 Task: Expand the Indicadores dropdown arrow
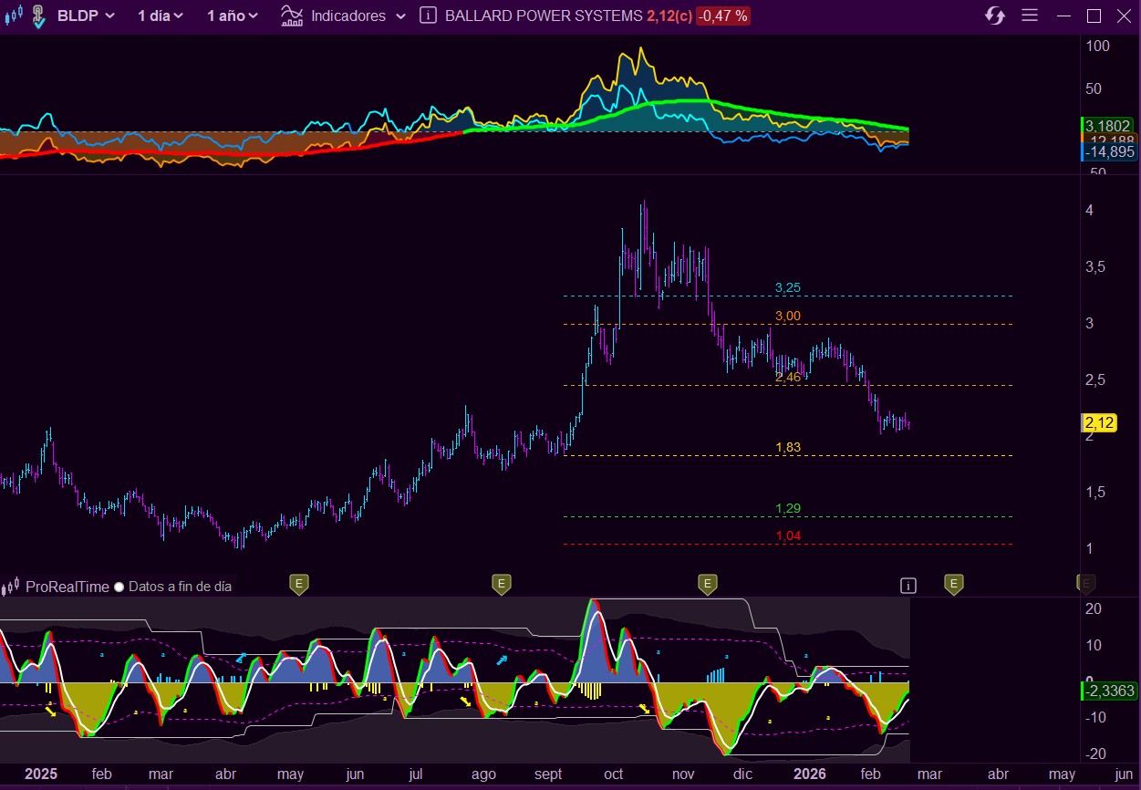pos(401,16)
